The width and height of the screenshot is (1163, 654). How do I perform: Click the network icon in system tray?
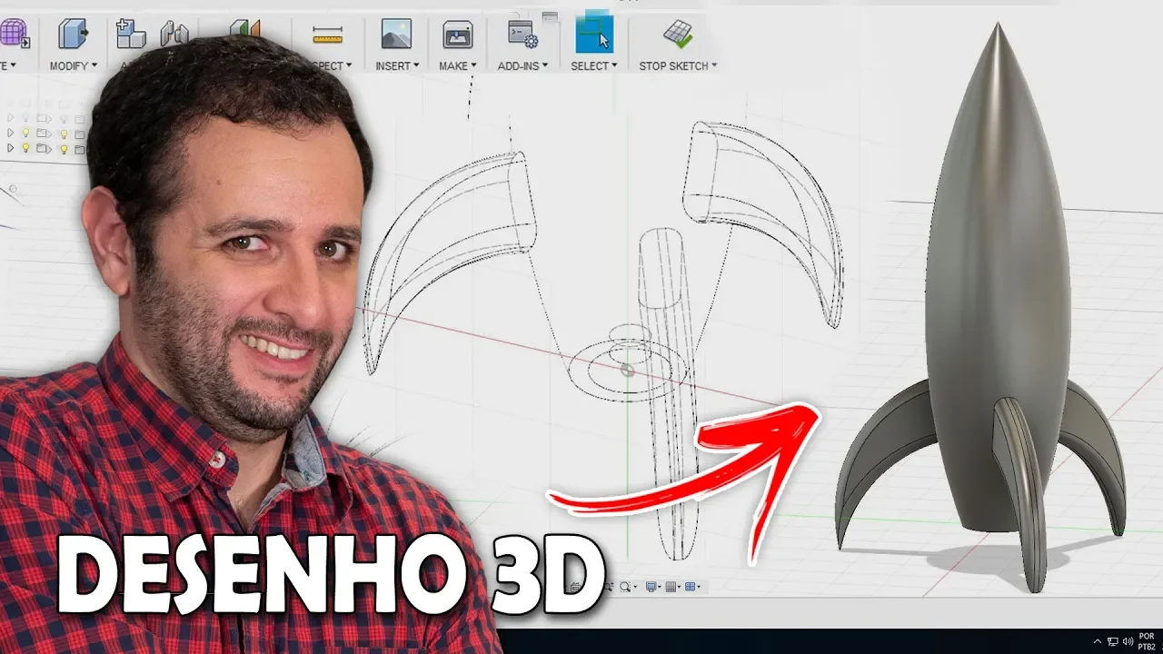(x=1112, y=640)
